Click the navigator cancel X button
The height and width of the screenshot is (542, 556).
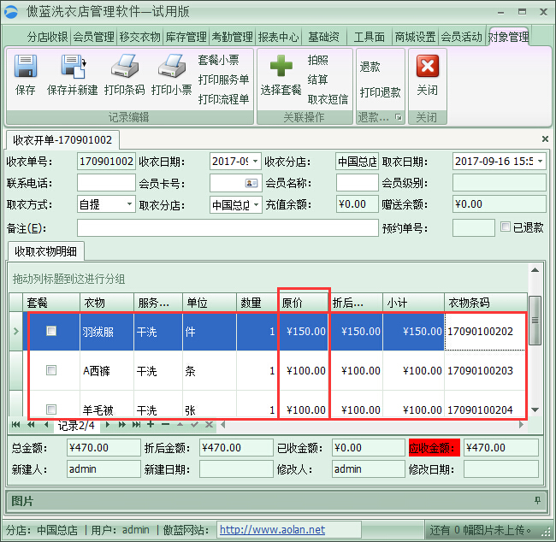click(x=210, y=424)
